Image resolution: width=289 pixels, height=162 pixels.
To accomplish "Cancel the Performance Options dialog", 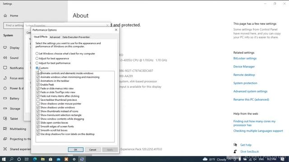I will pyautogui.click(x=93, y=150).
